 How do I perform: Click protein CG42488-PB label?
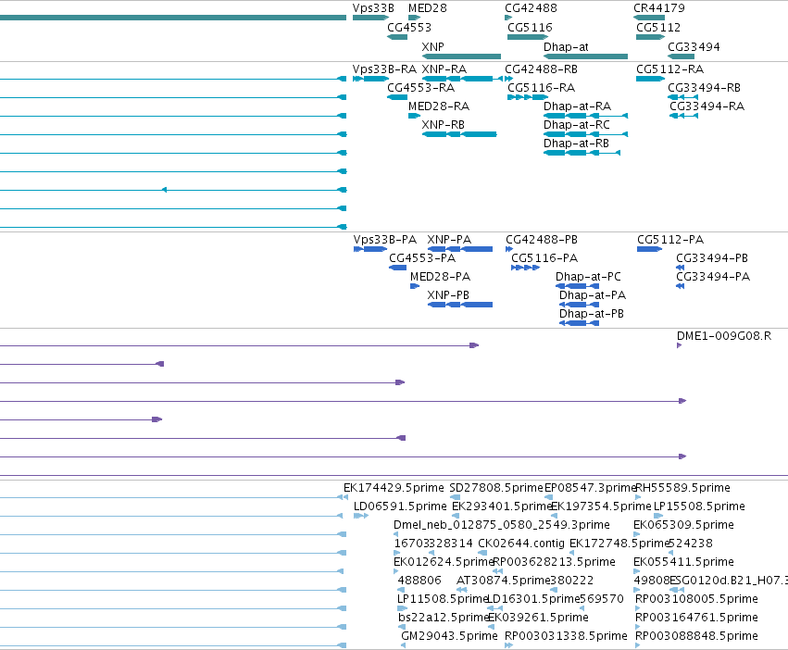tap(542, 239)
